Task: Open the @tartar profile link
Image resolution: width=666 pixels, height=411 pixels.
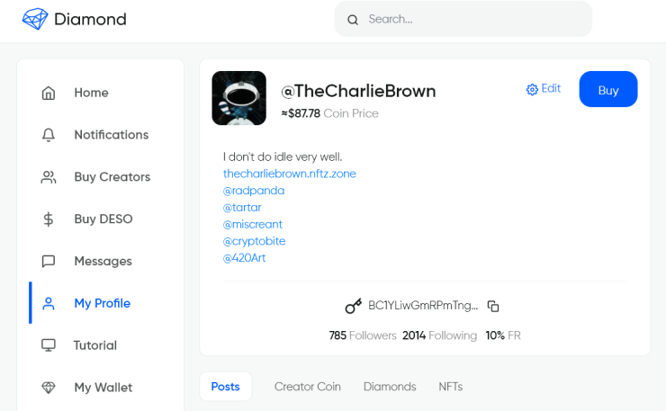Action: (x=242, y=207)
